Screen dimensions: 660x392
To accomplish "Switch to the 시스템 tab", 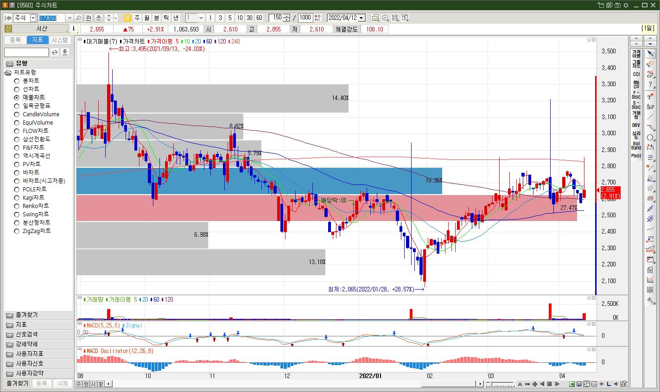I will [60, 40].
